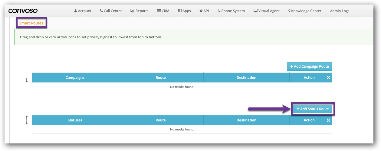Open the Reports menu
Image resolution: width=381 pixels, height=151 pixels.
[140, 11]
